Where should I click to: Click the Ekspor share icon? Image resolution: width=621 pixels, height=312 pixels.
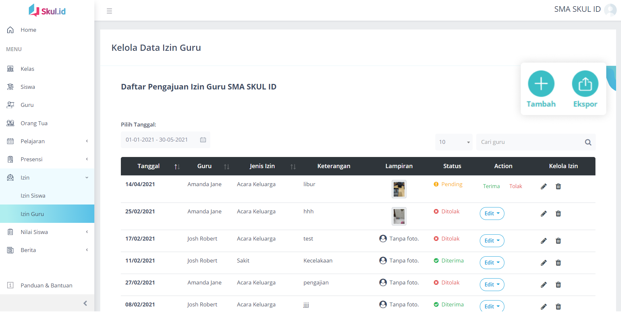pos(585,84)
